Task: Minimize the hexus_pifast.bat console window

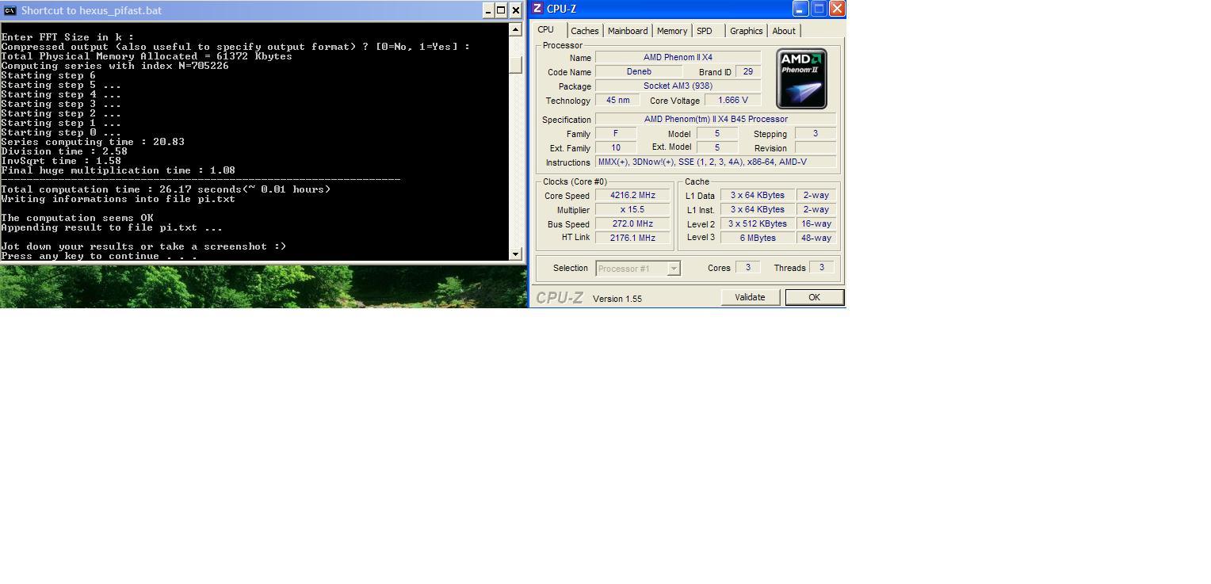Action: 488,10
